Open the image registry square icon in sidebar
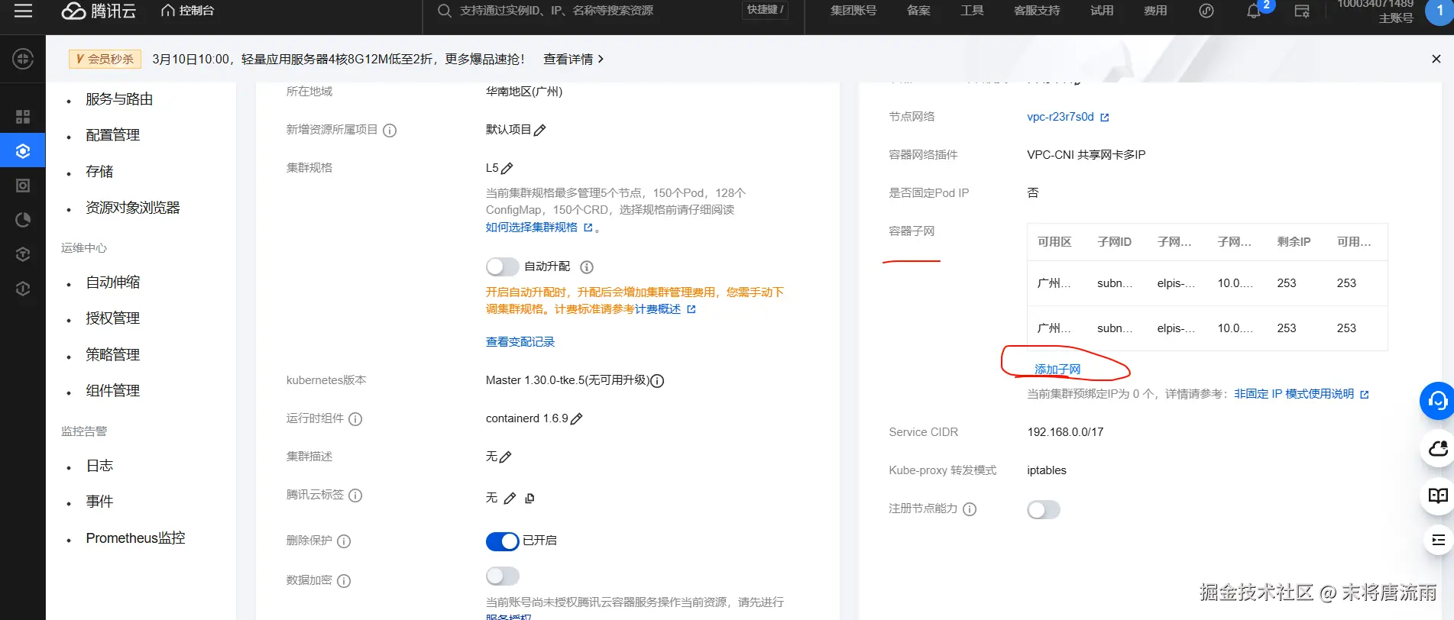 point(23,186)
